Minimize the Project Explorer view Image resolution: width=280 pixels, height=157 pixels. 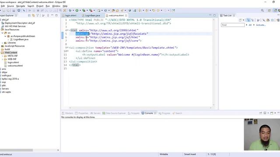pyautogui.click(x=52, y=15)
